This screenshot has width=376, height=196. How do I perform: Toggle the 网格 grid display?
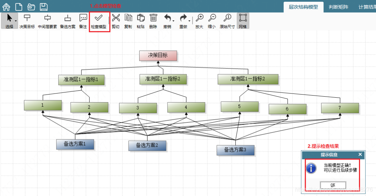[x=243, y=21]
